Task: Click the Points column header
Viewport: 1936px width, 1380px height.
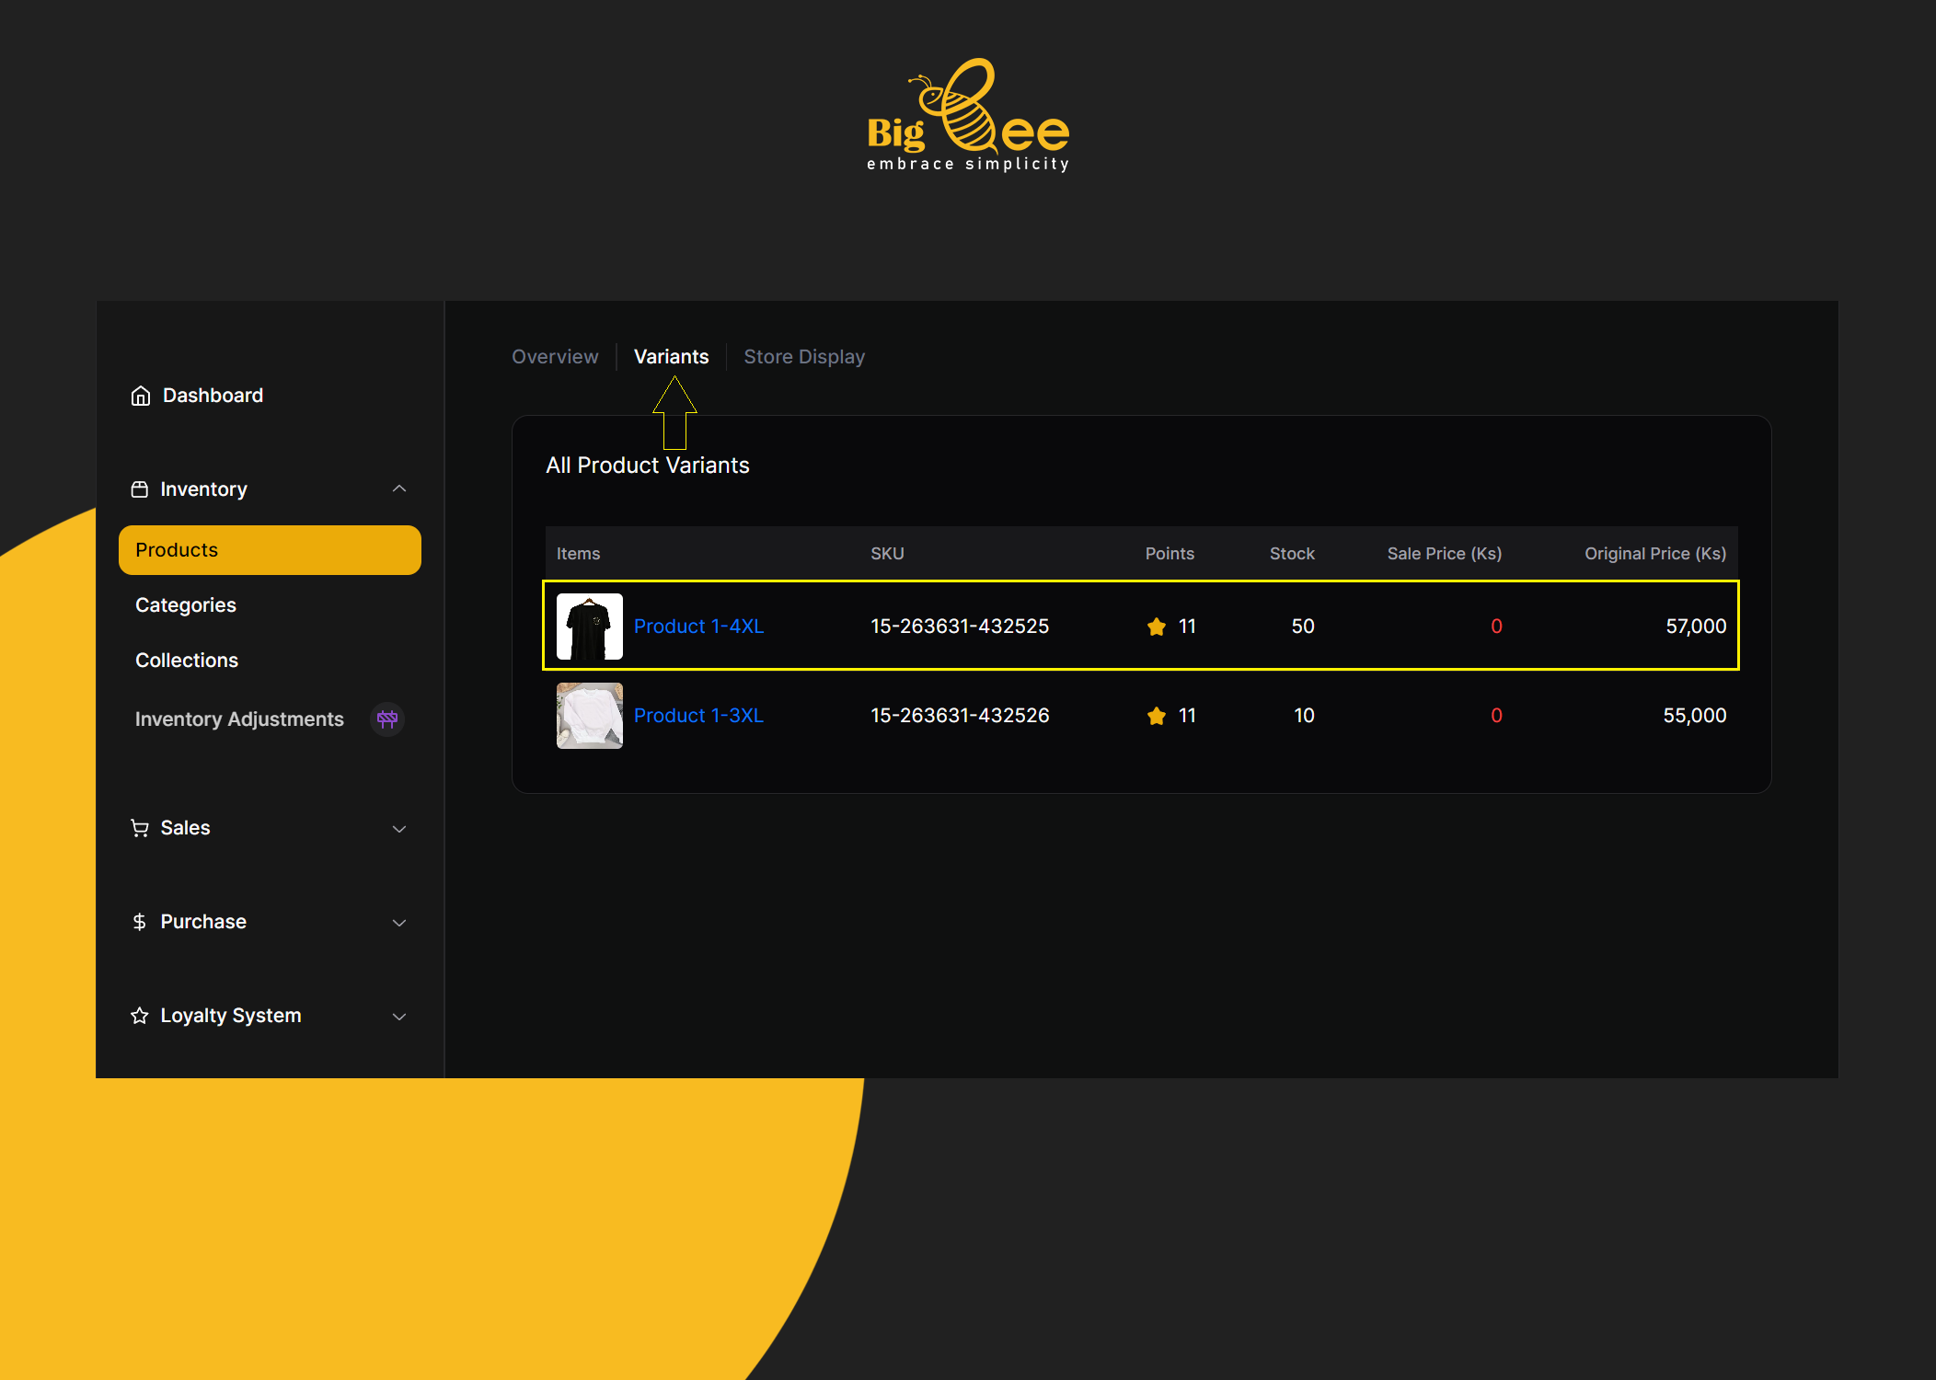Action: coord(1170,554)
